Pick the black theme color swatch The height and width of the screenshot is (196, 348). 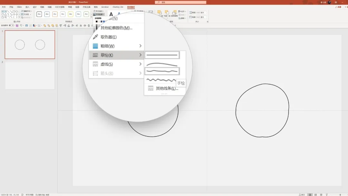point(97,22)
